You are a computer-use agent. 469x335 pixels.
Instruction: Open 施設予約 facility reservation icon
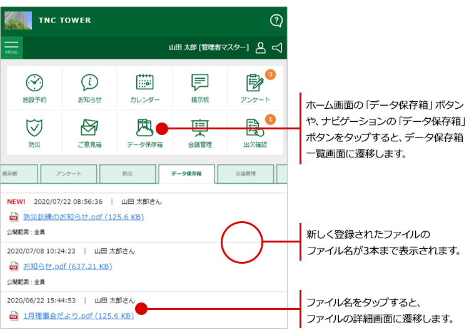point(34,87)
